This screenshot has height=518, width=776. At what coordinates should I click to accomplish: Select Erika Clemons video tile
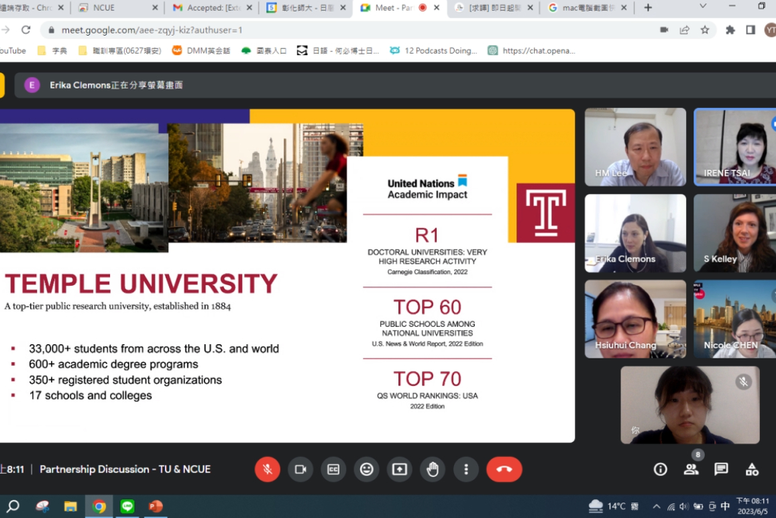[x=635, y=234]
